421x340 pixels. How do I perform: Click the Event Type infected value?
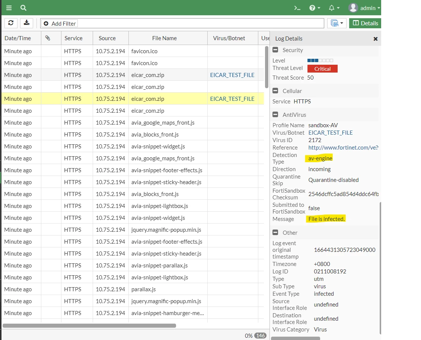coord(324,294)
